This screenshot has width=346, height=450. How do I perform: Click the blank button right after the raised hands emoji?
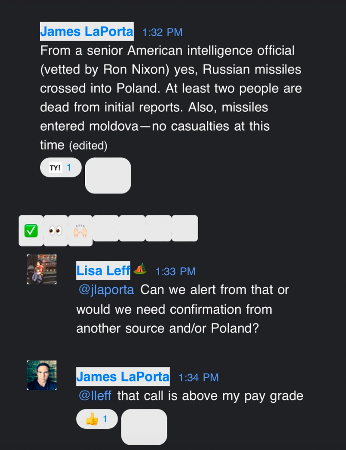click(x=106, y=228)
